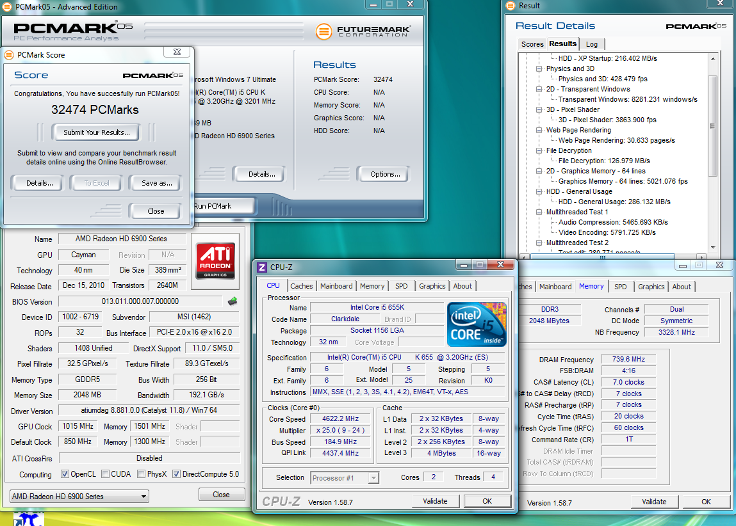Viewport: 736px width, 526px height.
Task: Collapse the 2D - Graphics Memory node
Action: (539, 171)
